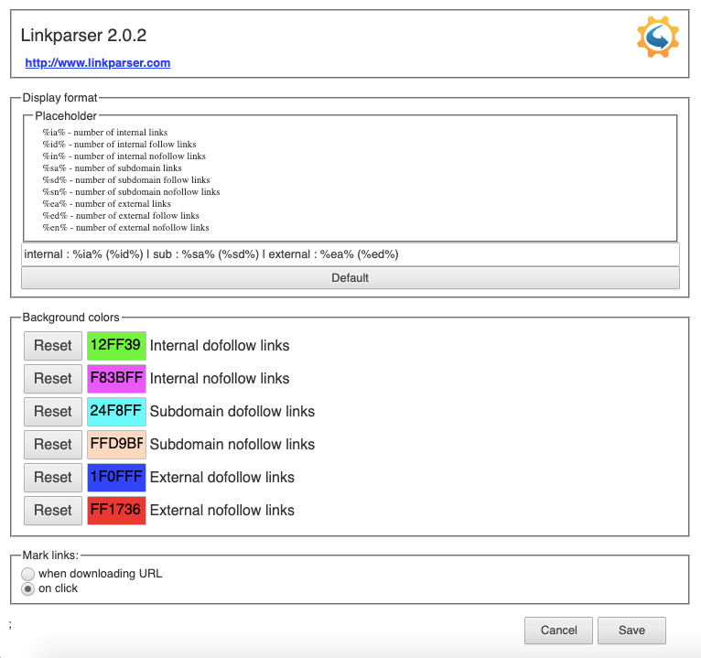This screenshot has width=701, height=658.
Task: Click '%id% - number of internal follow links'
Action: pyautogui.click(x=119, y=145)
